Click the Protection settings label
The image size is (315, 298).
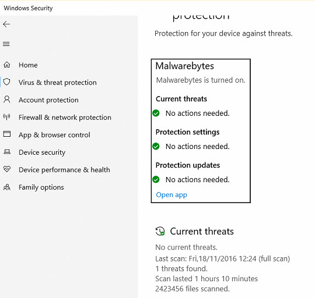coord(188,132)
